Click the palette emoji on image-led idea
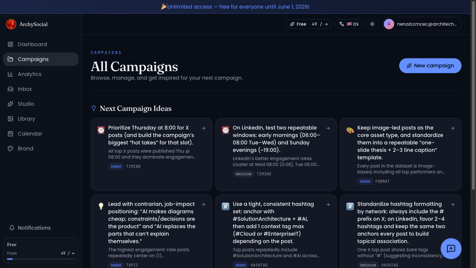This screenshot has height=268, width=476. coord(350,130)
